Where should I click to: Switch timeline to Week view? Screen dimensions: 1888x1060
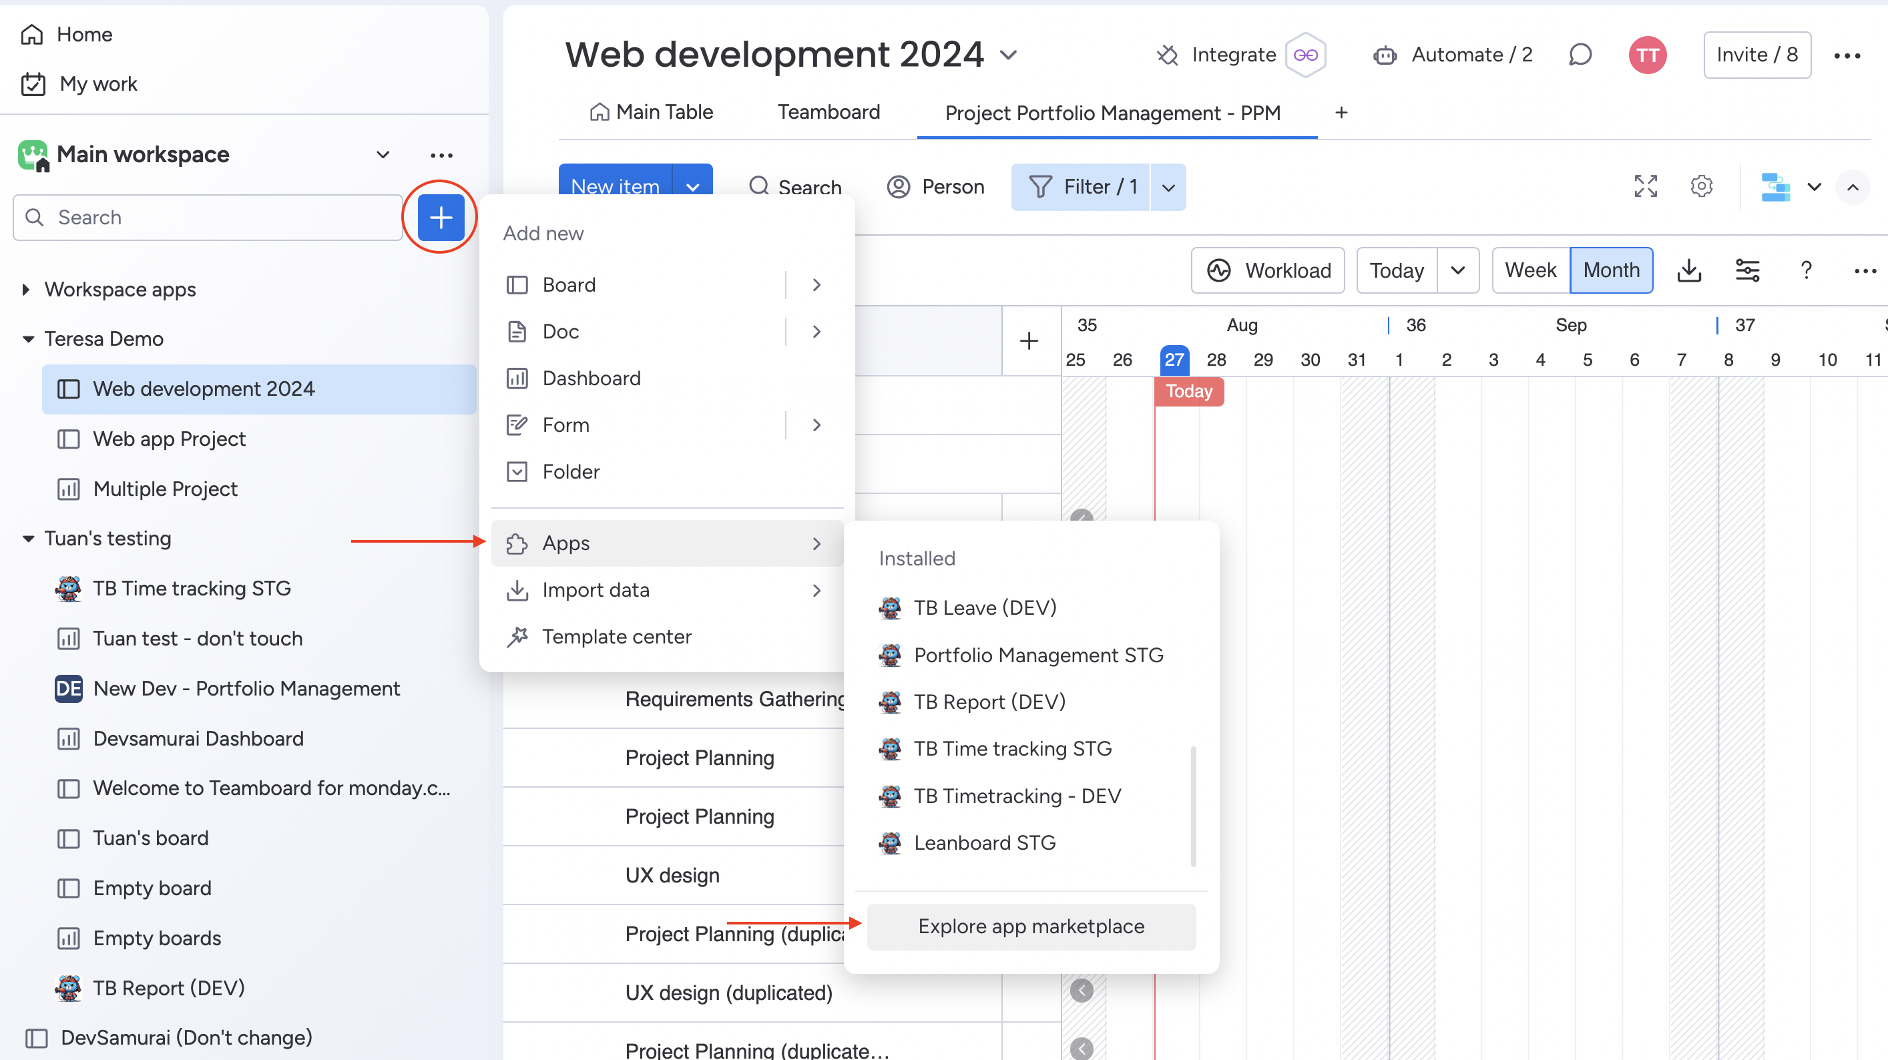pos(1530,270)
